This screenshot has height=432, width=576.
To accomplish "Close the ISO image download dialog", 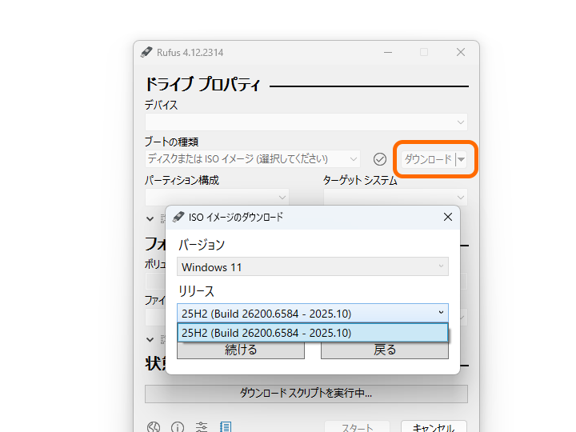I will [448, 217].
